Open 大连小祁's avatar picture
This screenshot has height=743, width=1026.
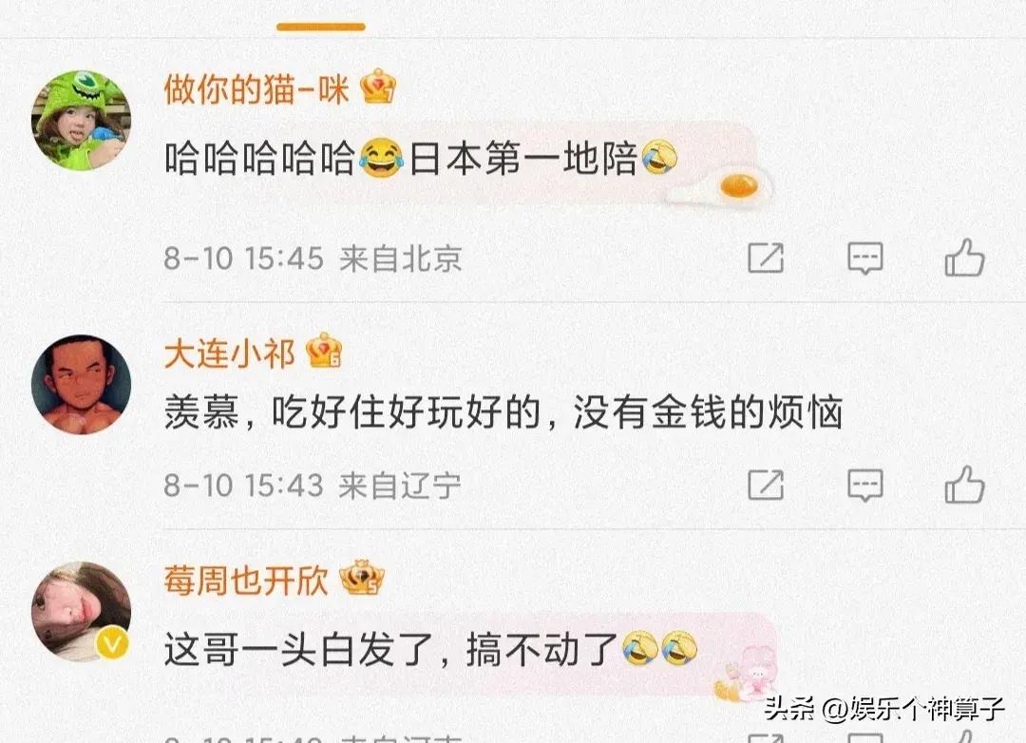[x=81, y=384]
